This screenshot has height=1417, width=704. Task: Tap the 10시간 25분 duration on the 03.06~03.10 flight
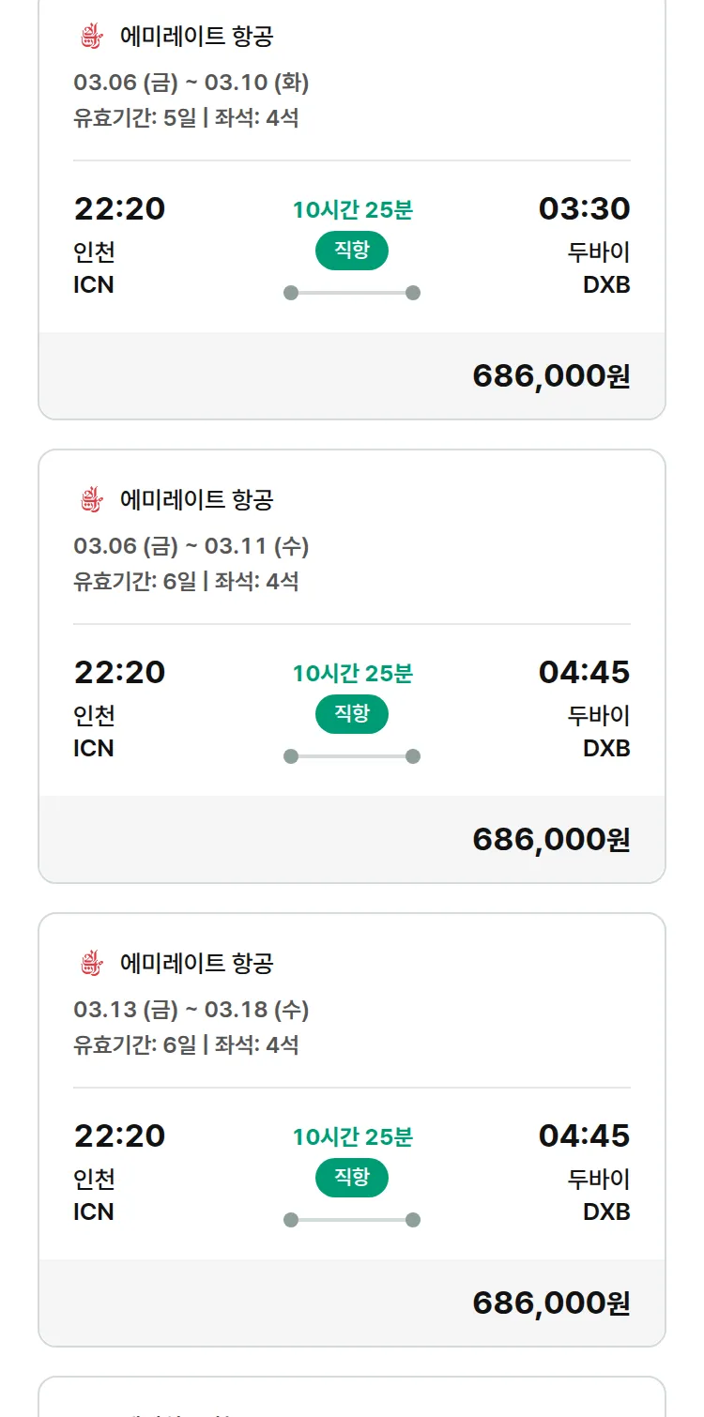coord(352,209)
